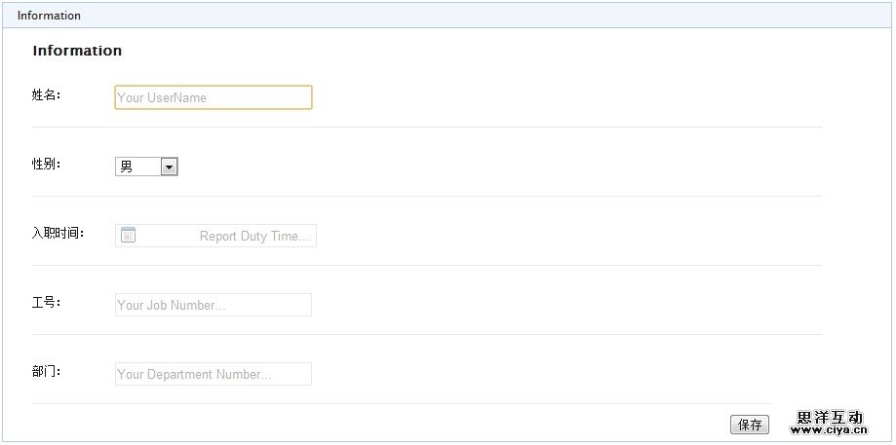Expand the gender dropdown arrow

[170, 167]
